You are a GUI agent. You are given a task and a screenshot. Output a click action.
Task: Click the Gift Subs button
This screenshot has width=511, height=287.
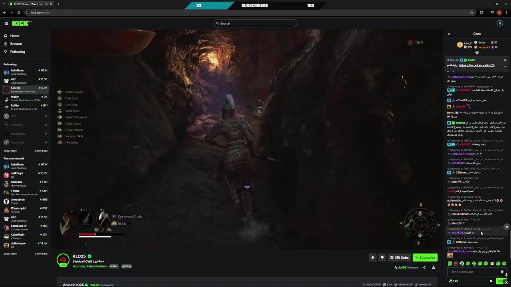click(x=399, y=258)
